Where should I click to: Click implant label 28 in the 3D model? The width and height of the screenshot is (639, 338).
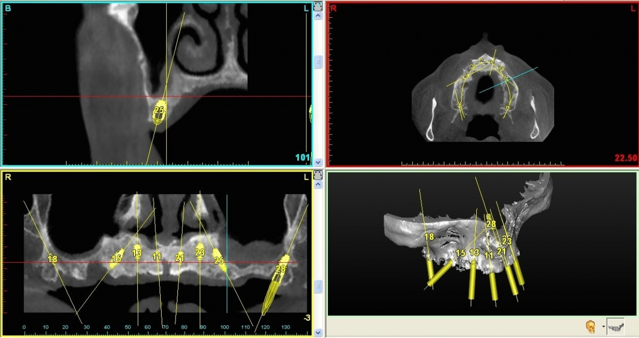(x=491, y=224)
